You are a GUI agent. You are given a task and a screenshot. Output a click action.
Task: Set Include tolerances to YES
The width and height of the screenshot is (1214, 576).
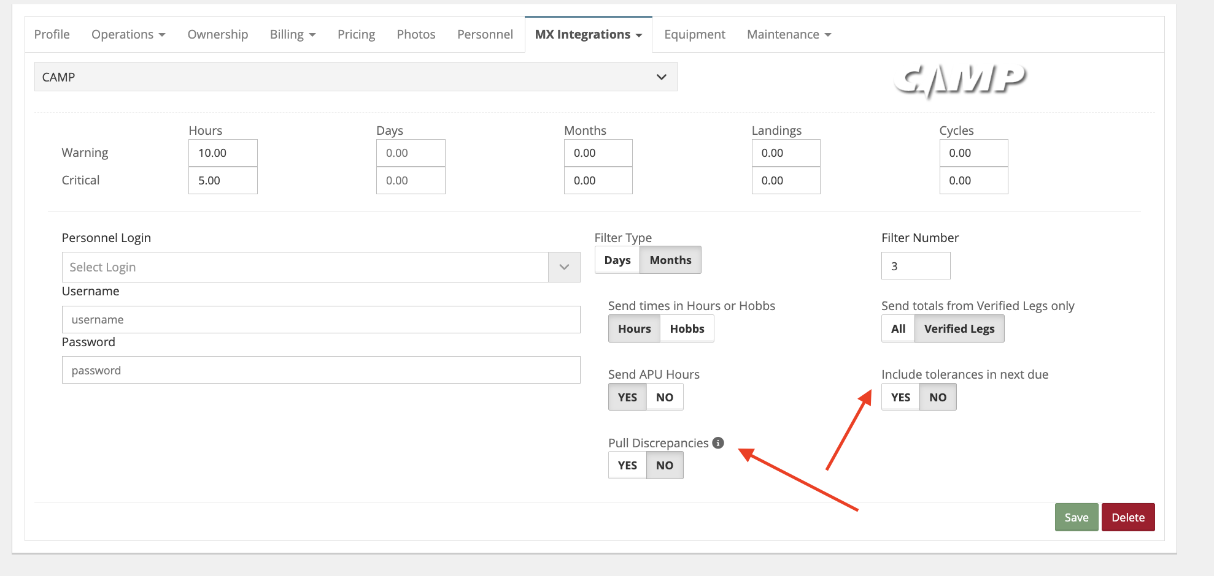[x=900, y=398]
